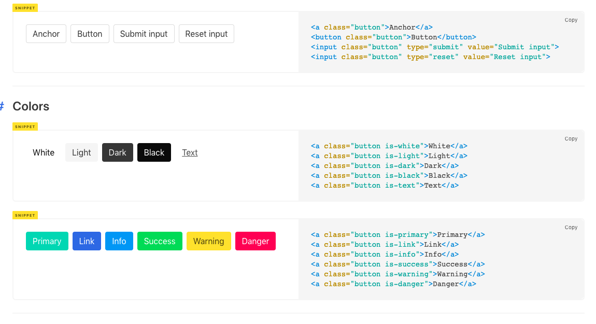This screenshot has height=324, width=596.
Task: Click the is-danger code line
Action: click(393, 284)
